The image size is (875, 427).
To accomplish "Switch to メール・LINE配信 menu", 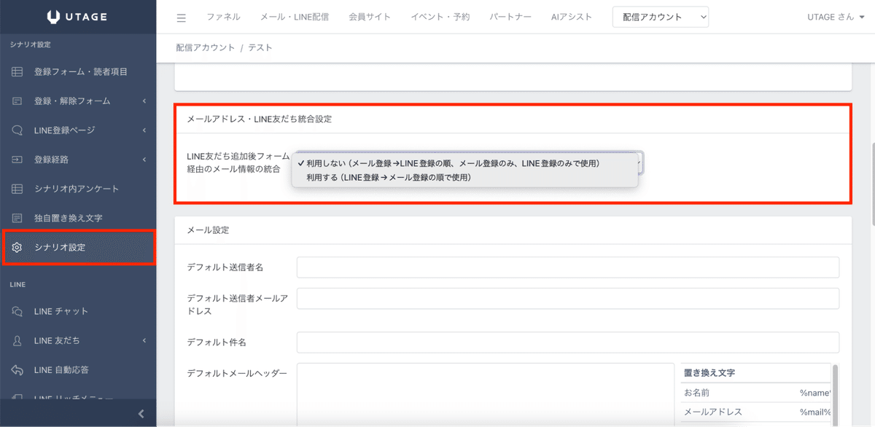I will point(296,16).
